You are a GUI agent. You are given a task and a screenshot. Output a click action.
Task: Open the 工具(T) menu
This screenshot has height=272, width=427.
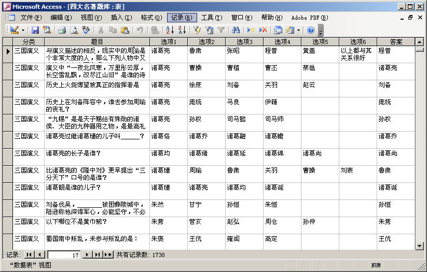pyautogui.click(x=212, y=18)
